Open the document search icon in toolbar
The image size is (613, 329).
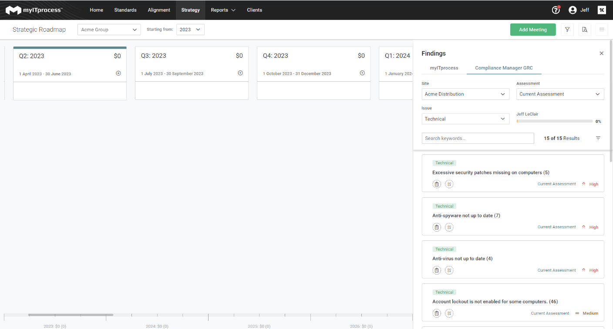click(585, 30)
